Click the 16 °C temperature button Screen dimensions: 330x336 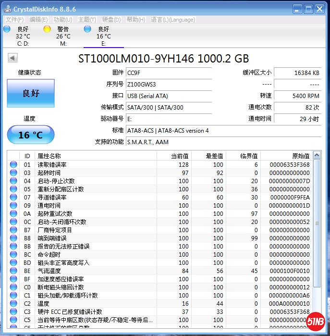pyautogui.click(x=31, y=135)
